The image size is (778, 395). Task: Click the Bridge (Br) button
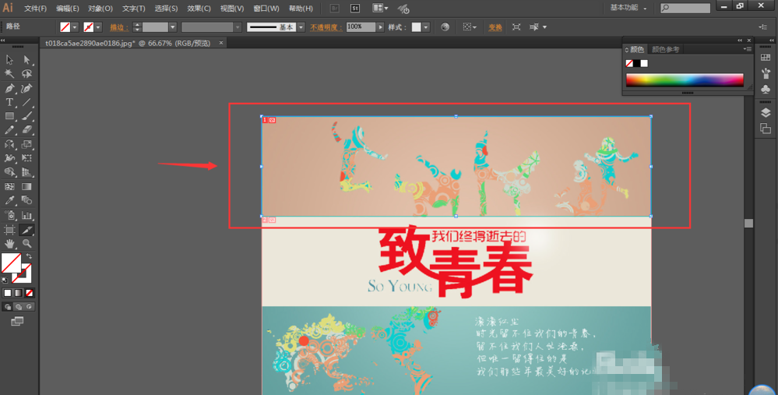(334, 9)
